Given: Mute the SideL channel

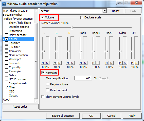Looking at the screenshot, I should (x=107, y=63).
